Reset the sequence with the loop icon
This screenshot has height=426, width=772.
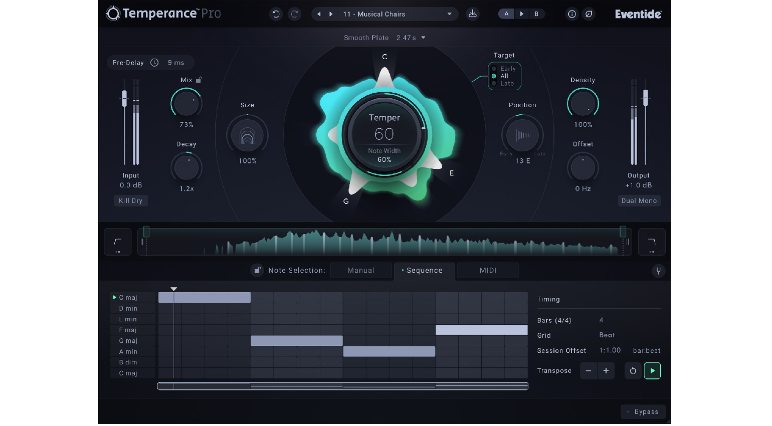pyautogui.click(x=633, y=371)
